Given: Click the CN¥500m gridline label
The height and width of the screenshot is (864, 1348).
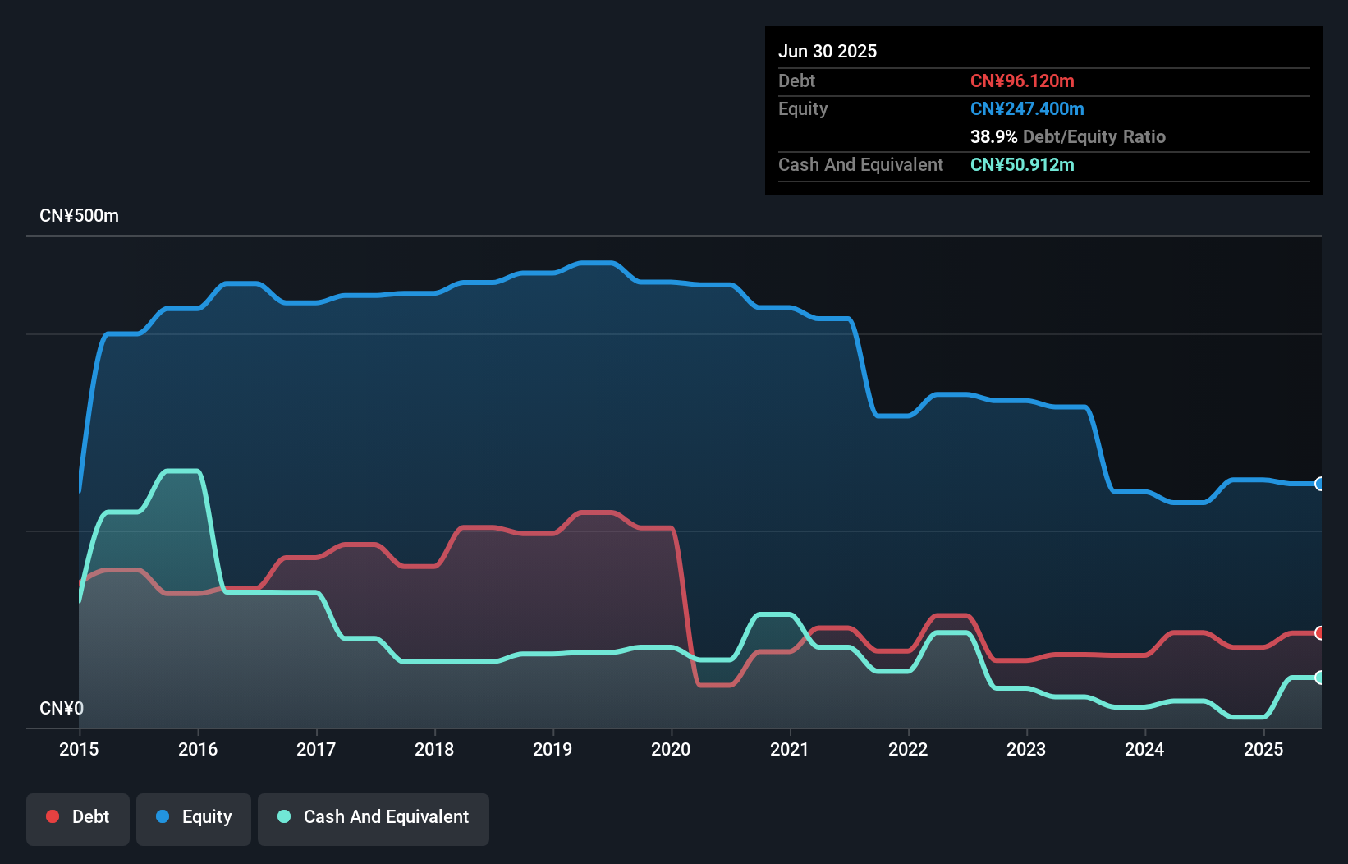Looking at the screenshot, I should tap(80, 215).
